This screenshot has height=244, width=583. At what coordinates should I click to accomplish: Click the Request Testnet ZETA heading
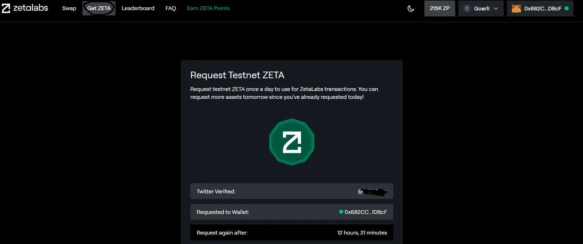tap(237, 75)
